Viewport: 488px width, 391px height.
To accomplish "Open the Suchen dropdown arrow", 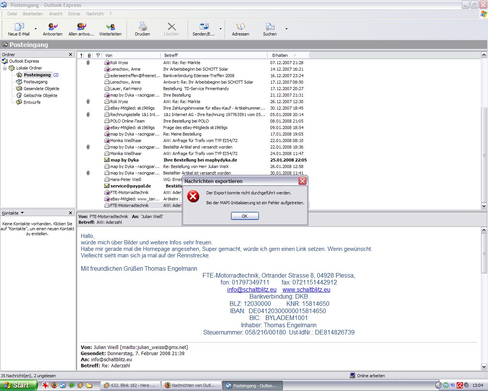I will tap(286, 29).
